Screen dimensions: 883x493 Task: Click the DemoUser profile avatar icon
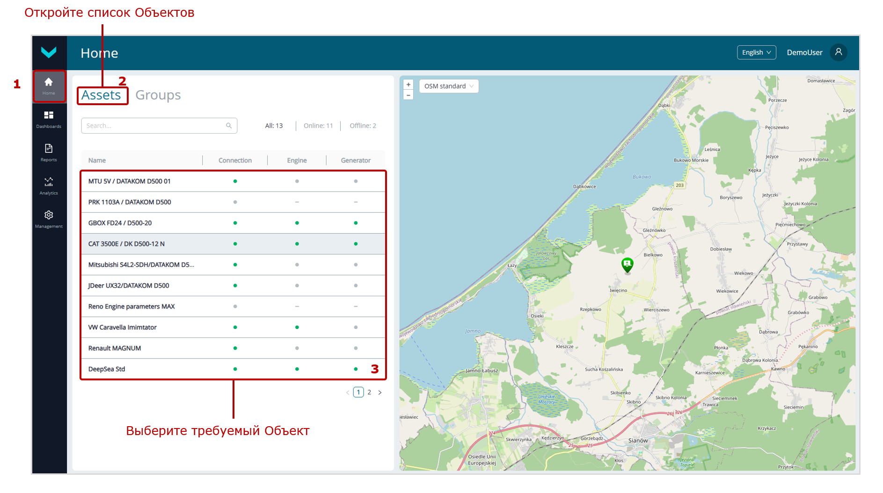(838, 52)
